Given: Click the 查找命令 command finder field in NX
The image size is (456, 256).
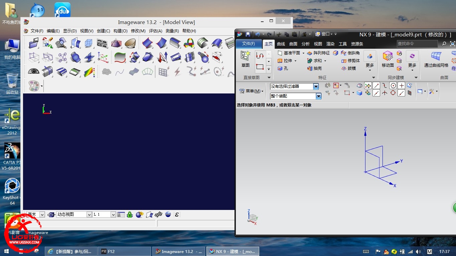Looking at the screenshot, I should [x=417, y=44].
